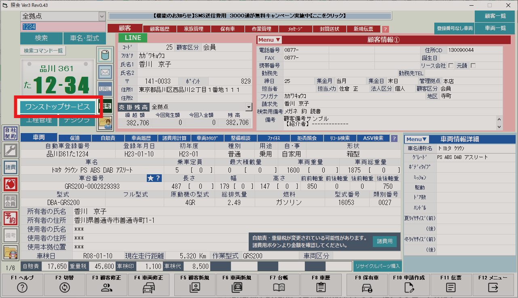Open the mail envelope icon

click(x=105, y=72)
